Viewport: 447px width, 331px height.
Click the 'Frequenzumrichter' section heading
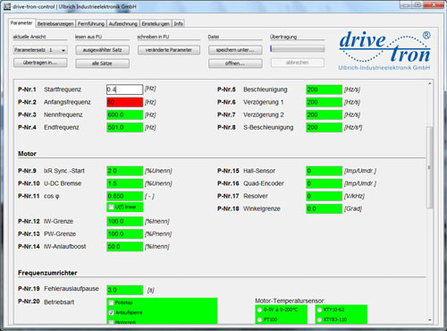[x=47, y=273]
